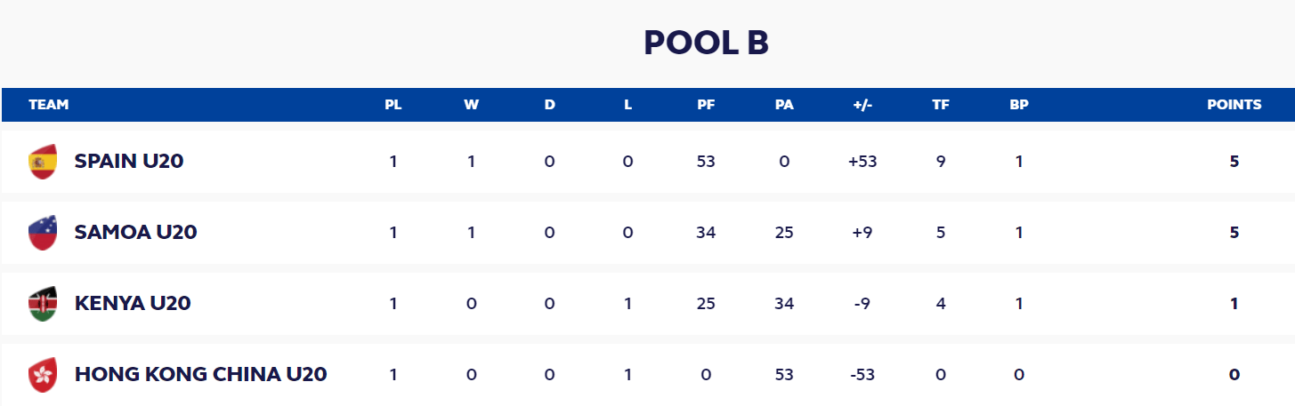The height and width of the screenshot is (406, 1295).
Task: Click Spain's +53 point difference value
Action: [862, 162]
